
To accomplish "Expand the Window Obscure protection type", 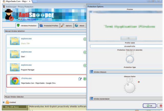I will [126, 72].
